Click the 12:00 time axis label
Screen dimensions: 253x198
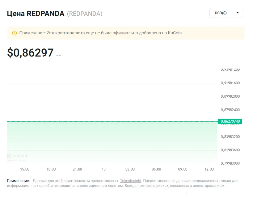coord(209,169)
